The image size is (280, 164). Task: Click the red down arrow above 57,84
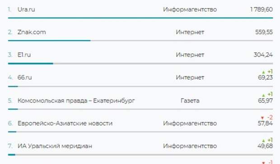pyautogui.click(x=262, y=118)
